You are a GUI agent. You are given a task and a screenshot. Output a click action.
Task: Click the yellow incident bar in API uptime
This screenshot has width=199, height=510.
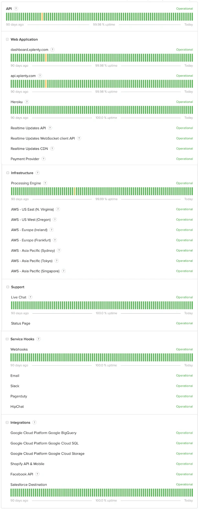(x=42, y=17)
